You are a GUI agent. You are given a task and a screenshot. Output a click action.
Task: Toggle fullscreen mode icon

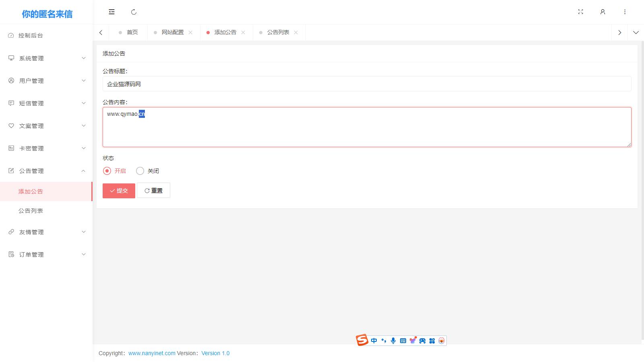pos(580,12)
